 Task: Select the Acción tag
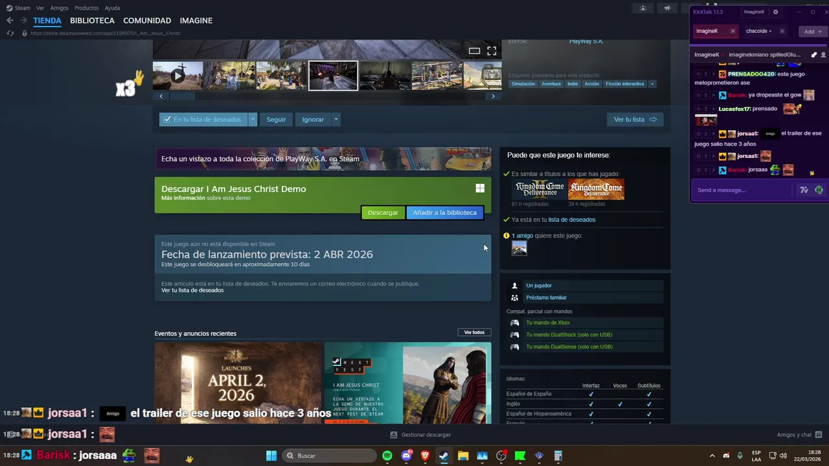(592, 83)
